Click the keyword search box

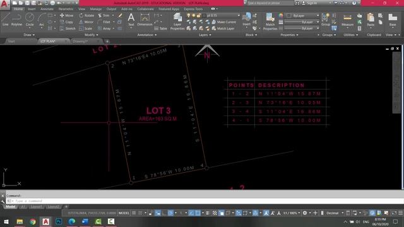(270, 3)
